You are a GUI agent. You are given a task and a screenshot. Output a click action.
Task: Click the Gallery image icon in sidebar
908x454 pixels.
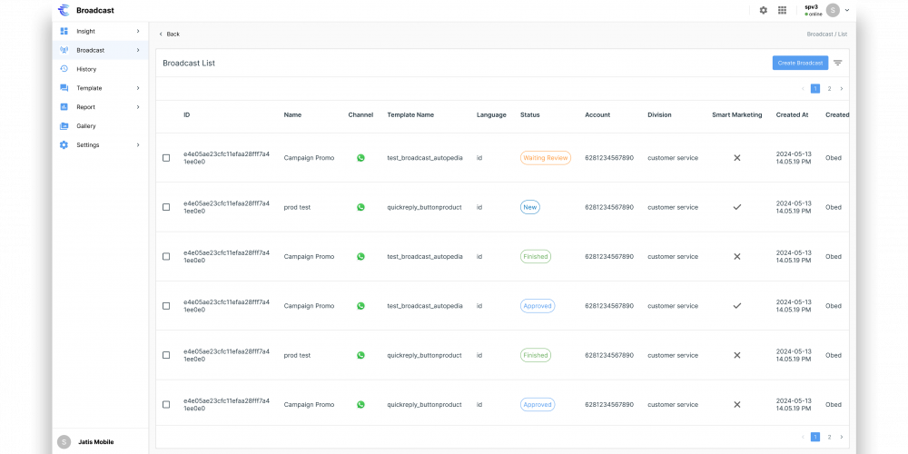[64, 126]
